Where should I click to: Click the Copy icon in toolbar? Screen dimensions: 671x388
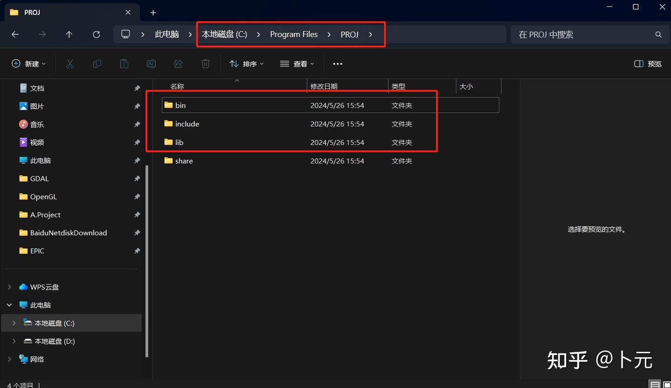(x=97, y=64)
